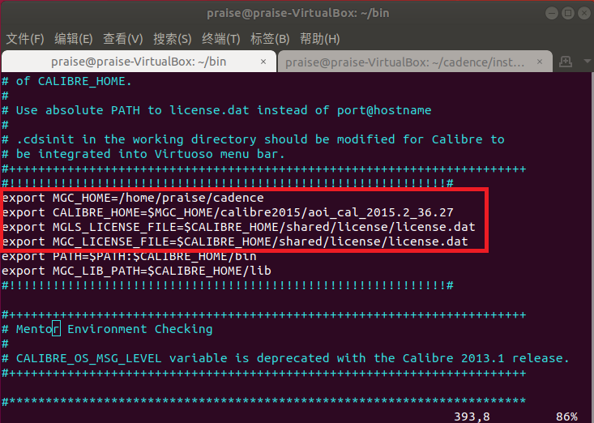594x423 pixels.
Task: Click the 'export MGC_LIB_PATH=$CALIBRE_HOME/lib' line
Action: pos(136,271)
